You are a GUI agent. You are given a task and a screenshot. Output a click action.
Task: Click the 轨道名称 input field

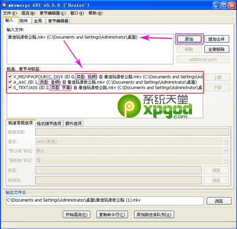(x=132, y=132)
